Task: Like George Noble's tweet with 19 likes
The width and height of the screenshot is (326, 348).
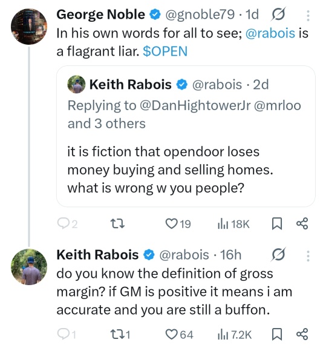Action: click(x=178, y=223)
